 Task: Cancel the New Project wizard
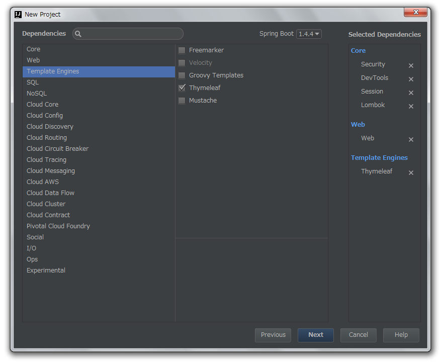click(359, 335)
